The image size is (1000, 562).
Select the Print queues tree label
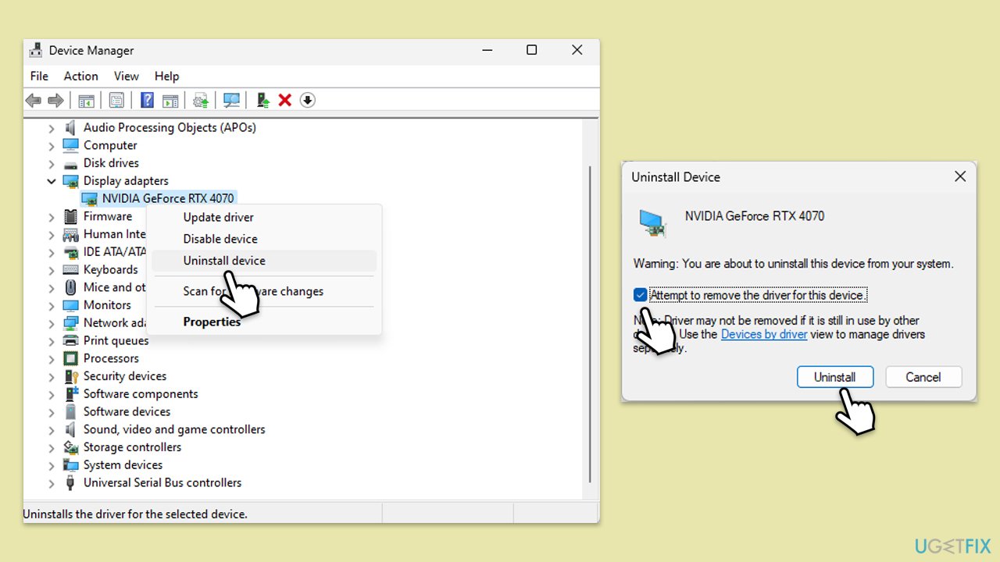[x=116, y=340]
